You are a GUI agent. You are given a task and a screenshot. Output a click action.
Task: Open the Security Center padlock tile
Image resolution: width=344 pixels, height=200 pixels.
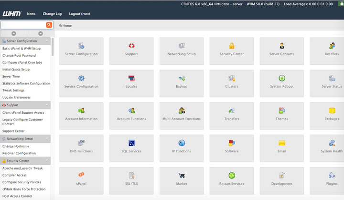pyautogui.click(x=232, y=51)
